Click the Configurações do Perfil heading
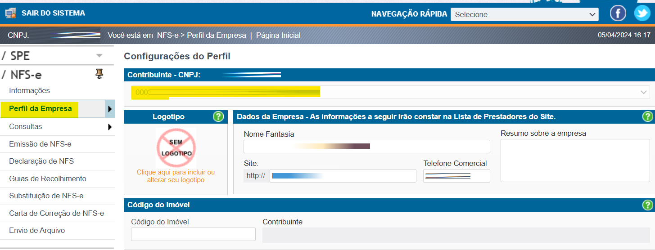Viewport: 655px width, 250px height. point(177,57)
